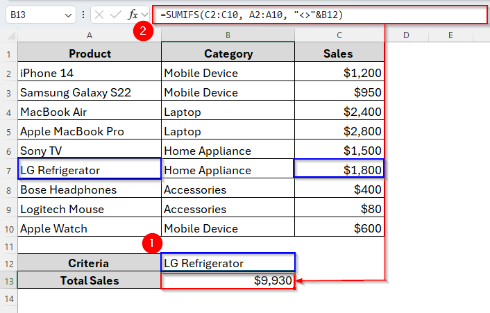
Task: Click the Product header cell
Action: pyautogui.click(x=90, y=53)
